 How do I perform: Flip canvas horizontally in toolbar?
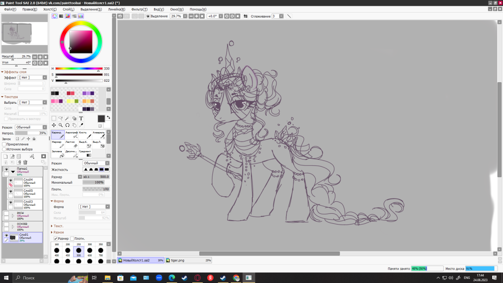click(246, 16)
